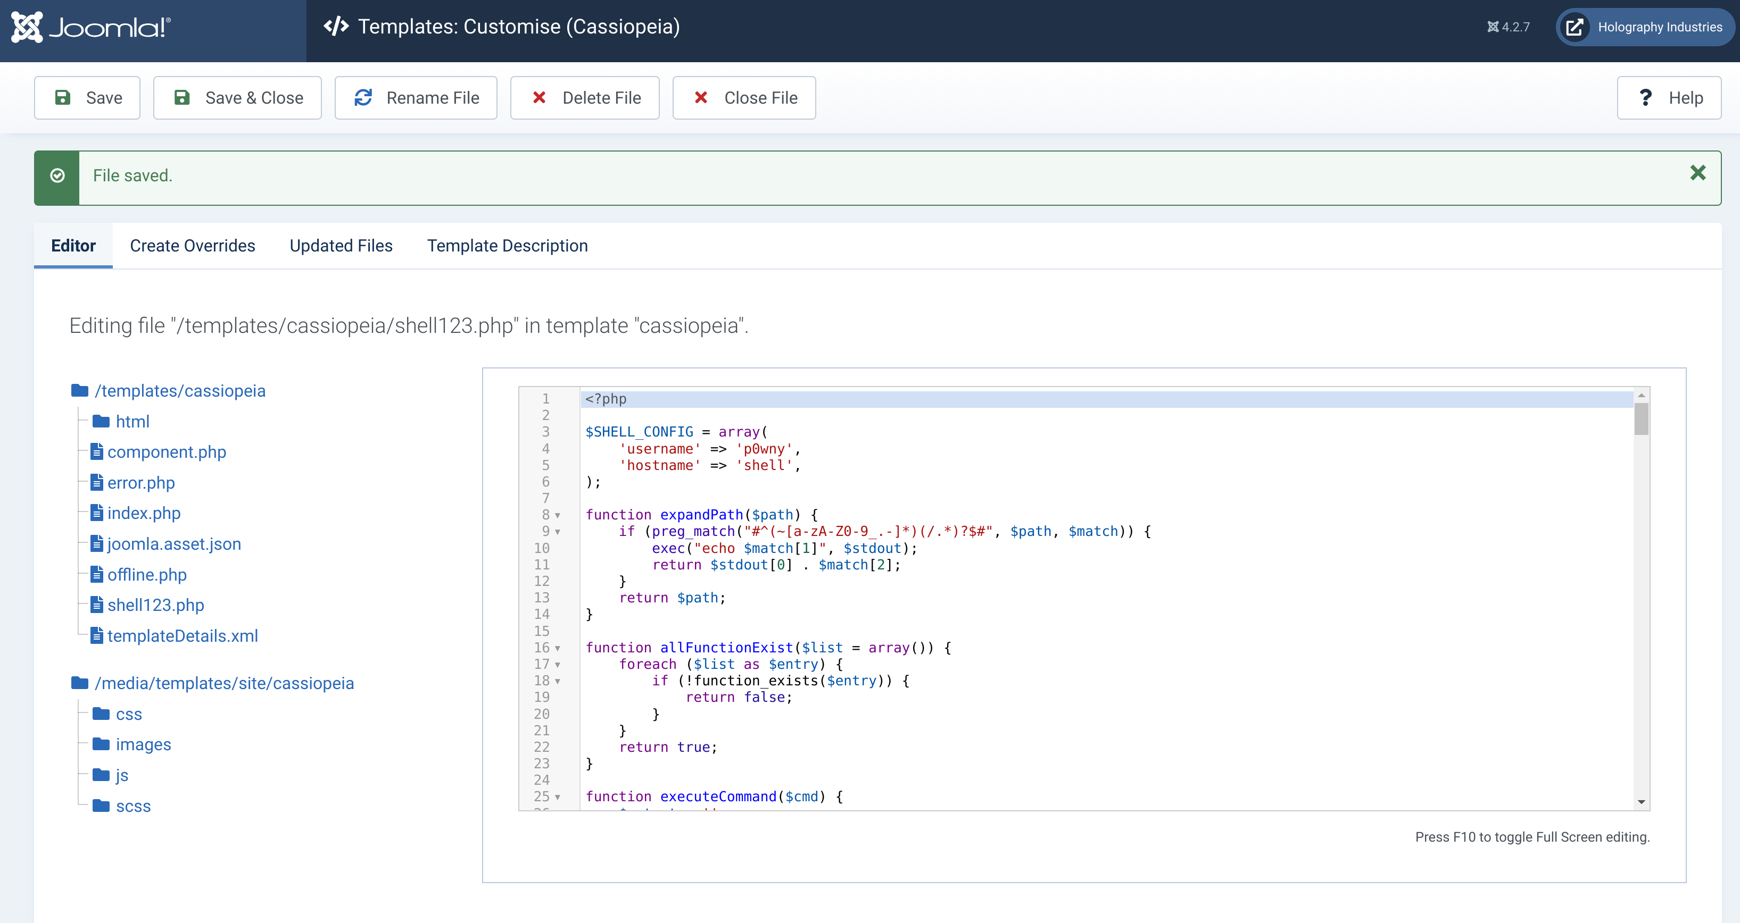Fold the if block at line 18
Image resolution: width=1740 pixels, height=923 pixels.
click(x=557, y=682)
